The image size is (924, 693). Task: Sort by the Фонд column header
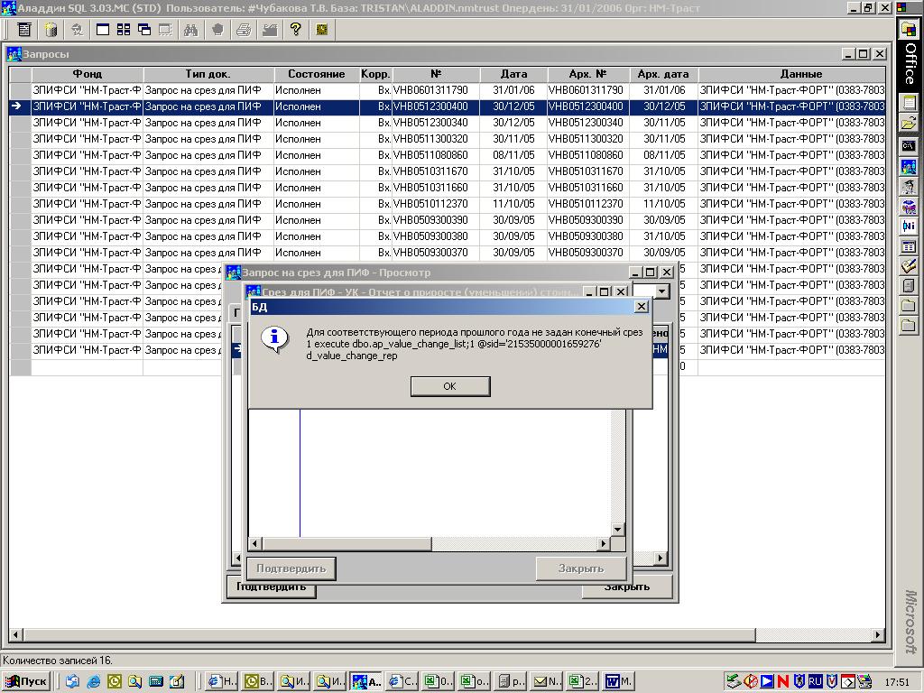coord(88,74)
